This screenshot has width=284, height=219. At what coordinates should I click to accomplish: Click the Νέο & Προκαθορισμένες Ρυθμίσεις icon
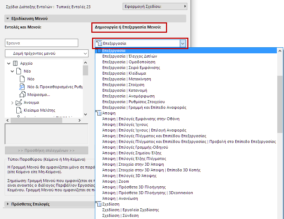point(22,87)
